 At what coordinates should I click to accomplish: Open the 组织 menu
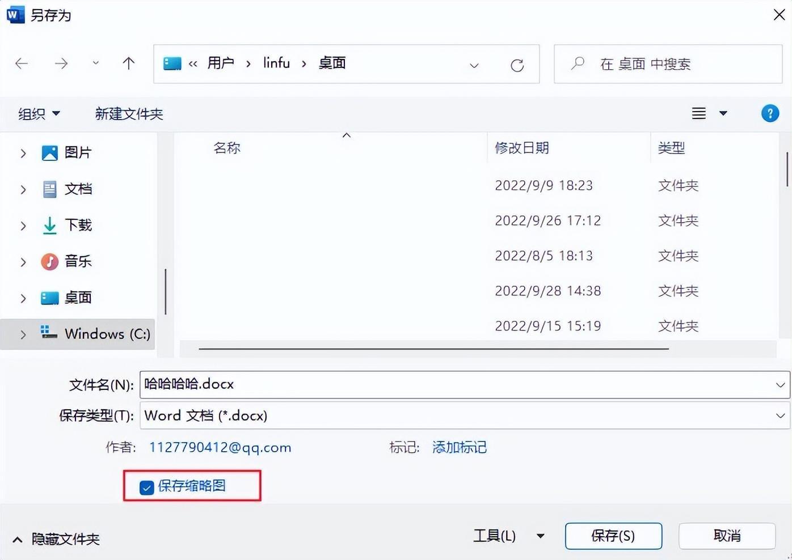coord(39,114)
